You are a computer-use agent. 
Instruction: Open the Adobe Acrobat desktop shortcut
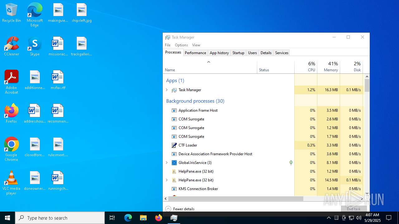coord(12,82)
